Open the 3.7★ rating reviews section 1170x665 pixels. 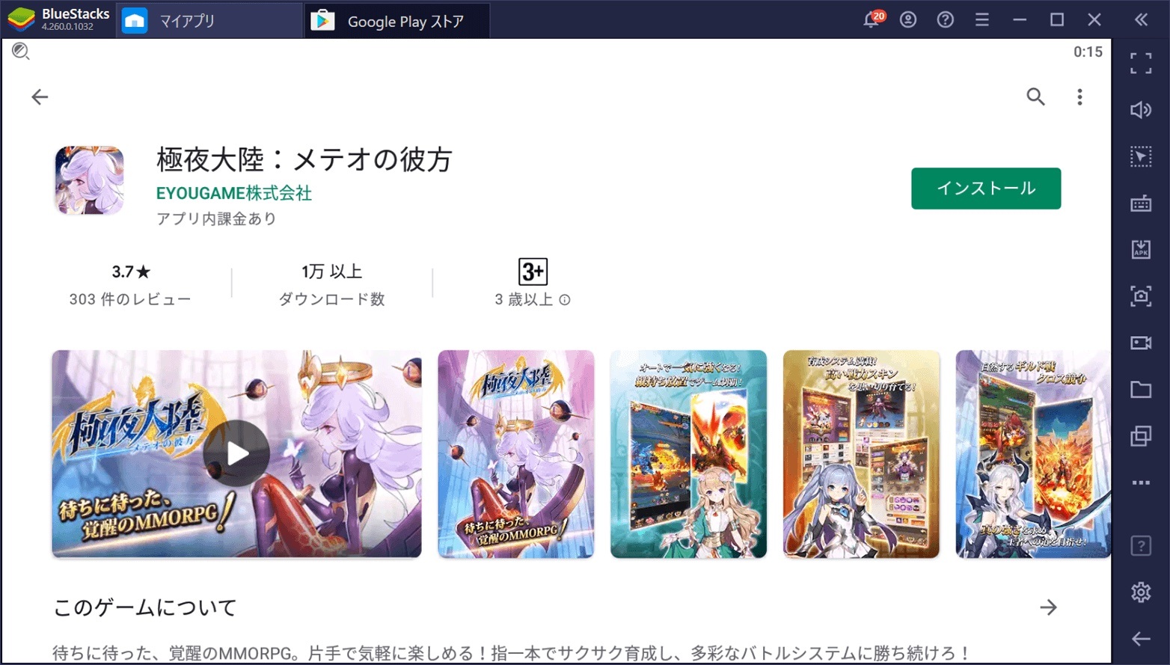click(131, 272)
